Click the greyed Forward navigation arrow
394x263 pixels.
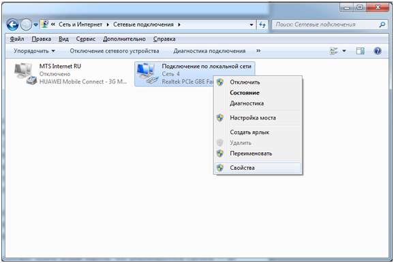[x=26, y=24]
